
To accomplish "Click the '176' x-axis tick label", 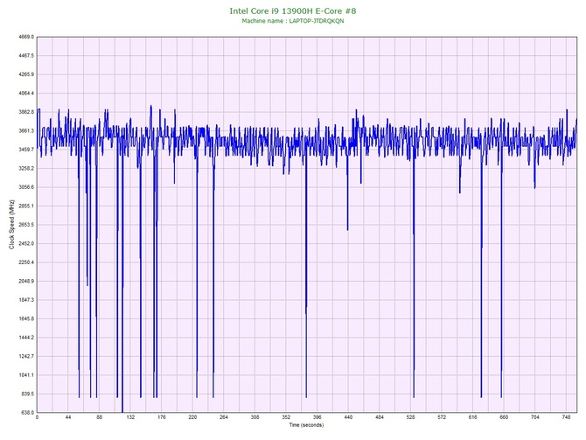I will 162,417.
